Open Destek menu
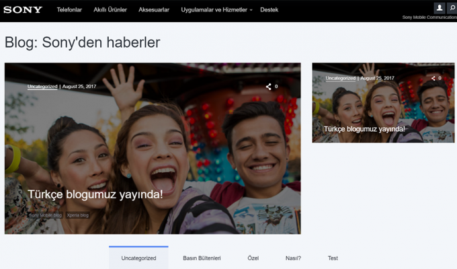The width and height of the screenshot is (457, 269). [x=269, y=9]
